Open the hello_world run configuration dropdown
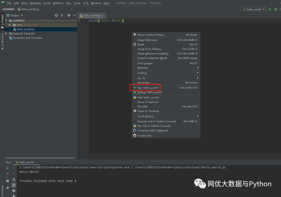Screen dimensions: 281x197 (254, 9)
